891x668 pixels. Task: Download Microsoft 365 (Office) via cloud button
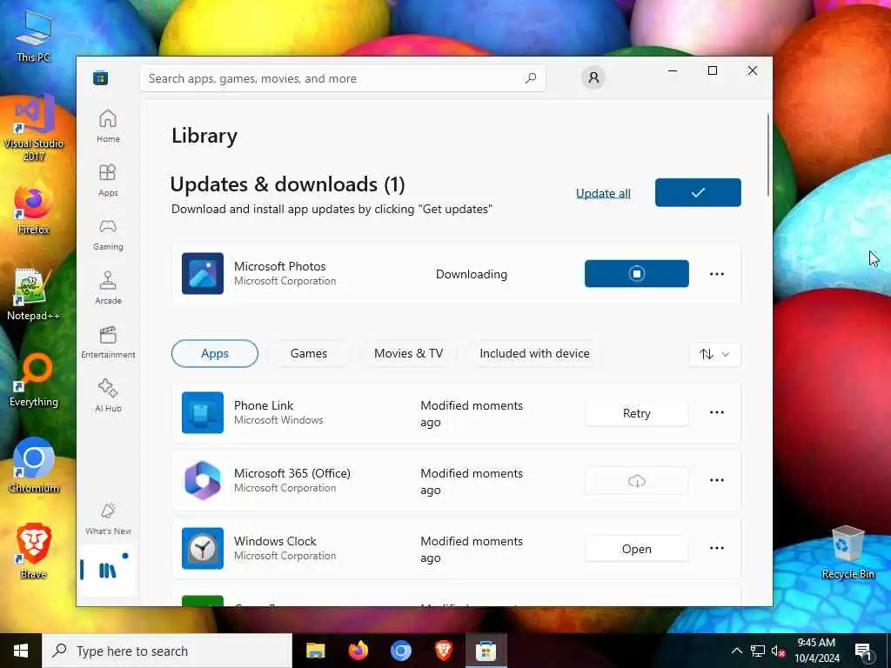(x=636, y=481)
